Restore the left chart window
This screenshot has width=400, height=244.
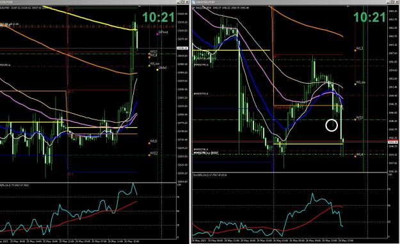183,2
